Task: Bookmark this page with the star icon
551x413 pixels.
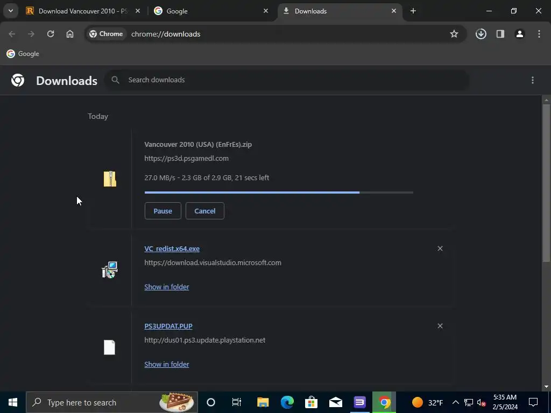Action: coord(454,34)
